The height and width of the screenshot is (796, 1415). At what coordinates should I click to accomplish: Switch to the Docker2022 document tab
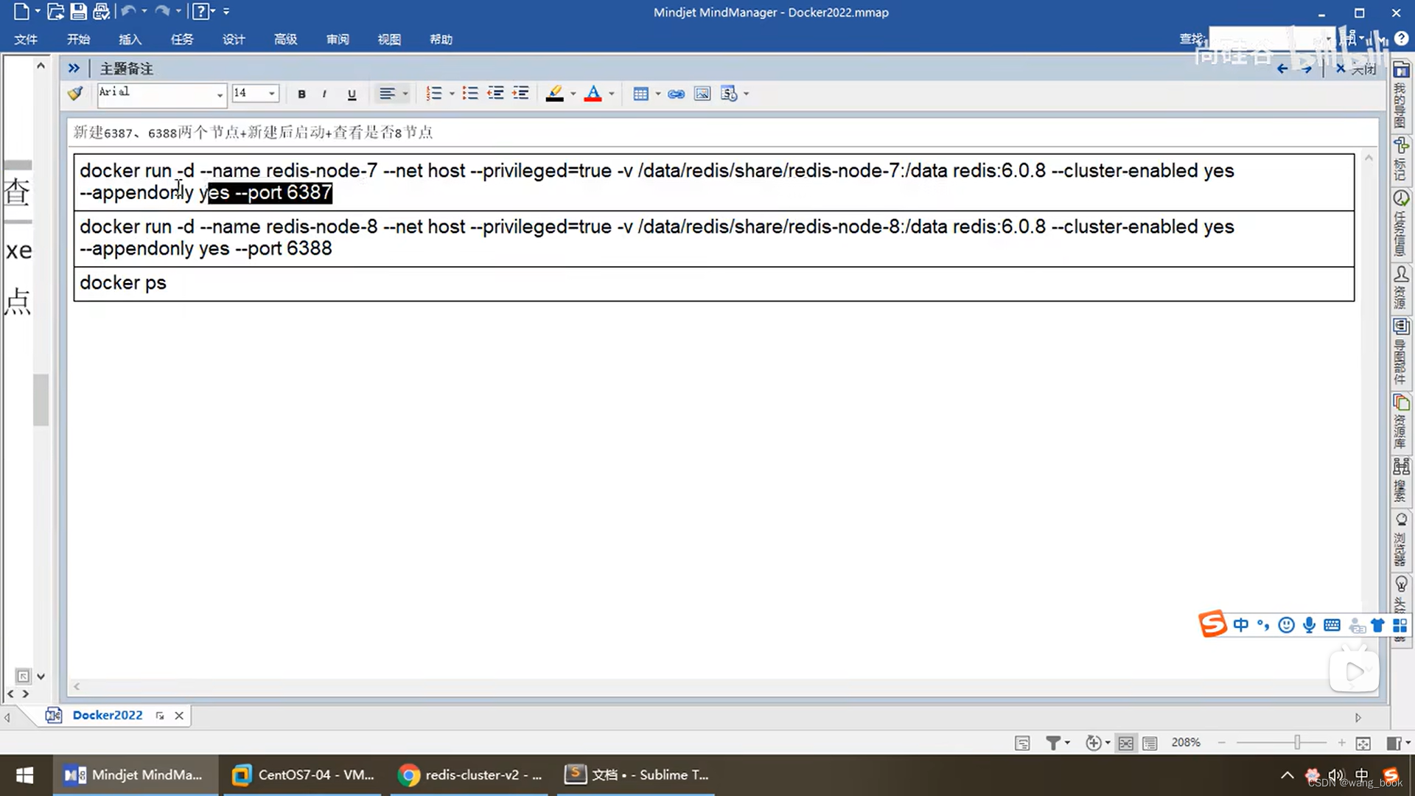tap(108, 715)
